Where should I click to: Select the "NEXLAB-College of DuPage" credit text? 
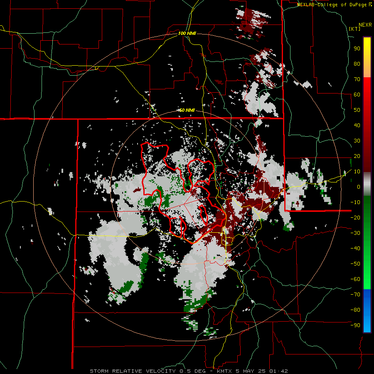pos(332,5)
